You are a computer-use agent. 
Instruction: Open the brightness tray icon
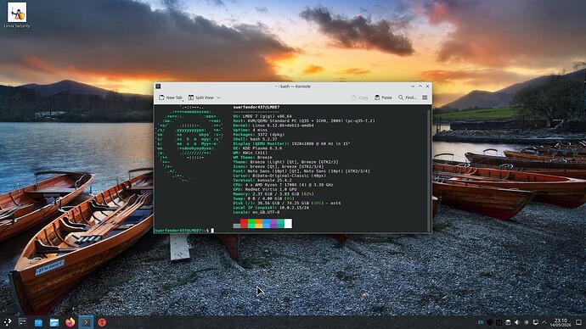tap(527, 322)
